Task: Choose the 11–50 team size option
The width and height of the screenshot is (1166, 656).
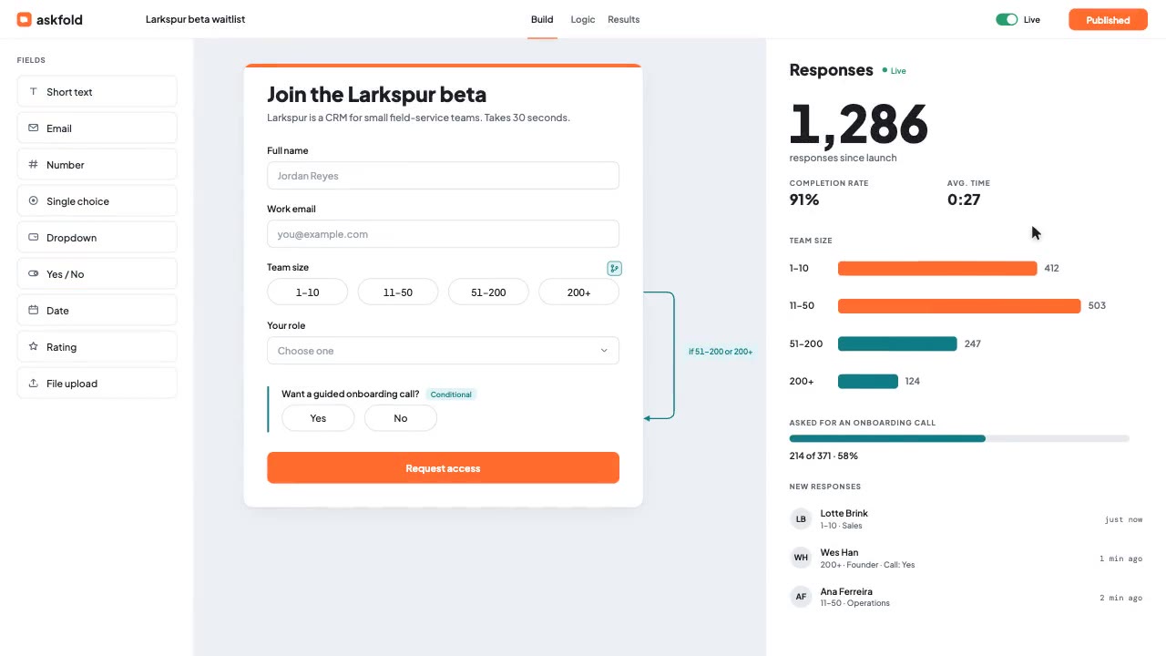Action: pos(398,292)
